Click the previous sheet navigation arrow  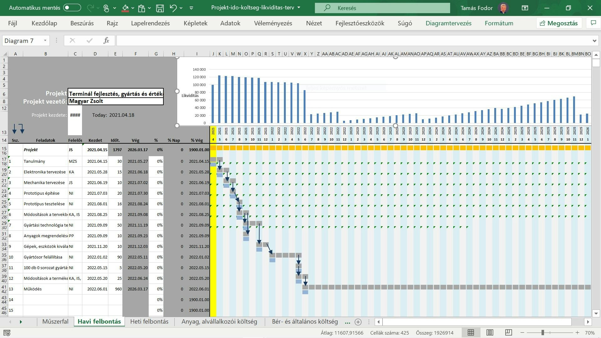(10, 322)
